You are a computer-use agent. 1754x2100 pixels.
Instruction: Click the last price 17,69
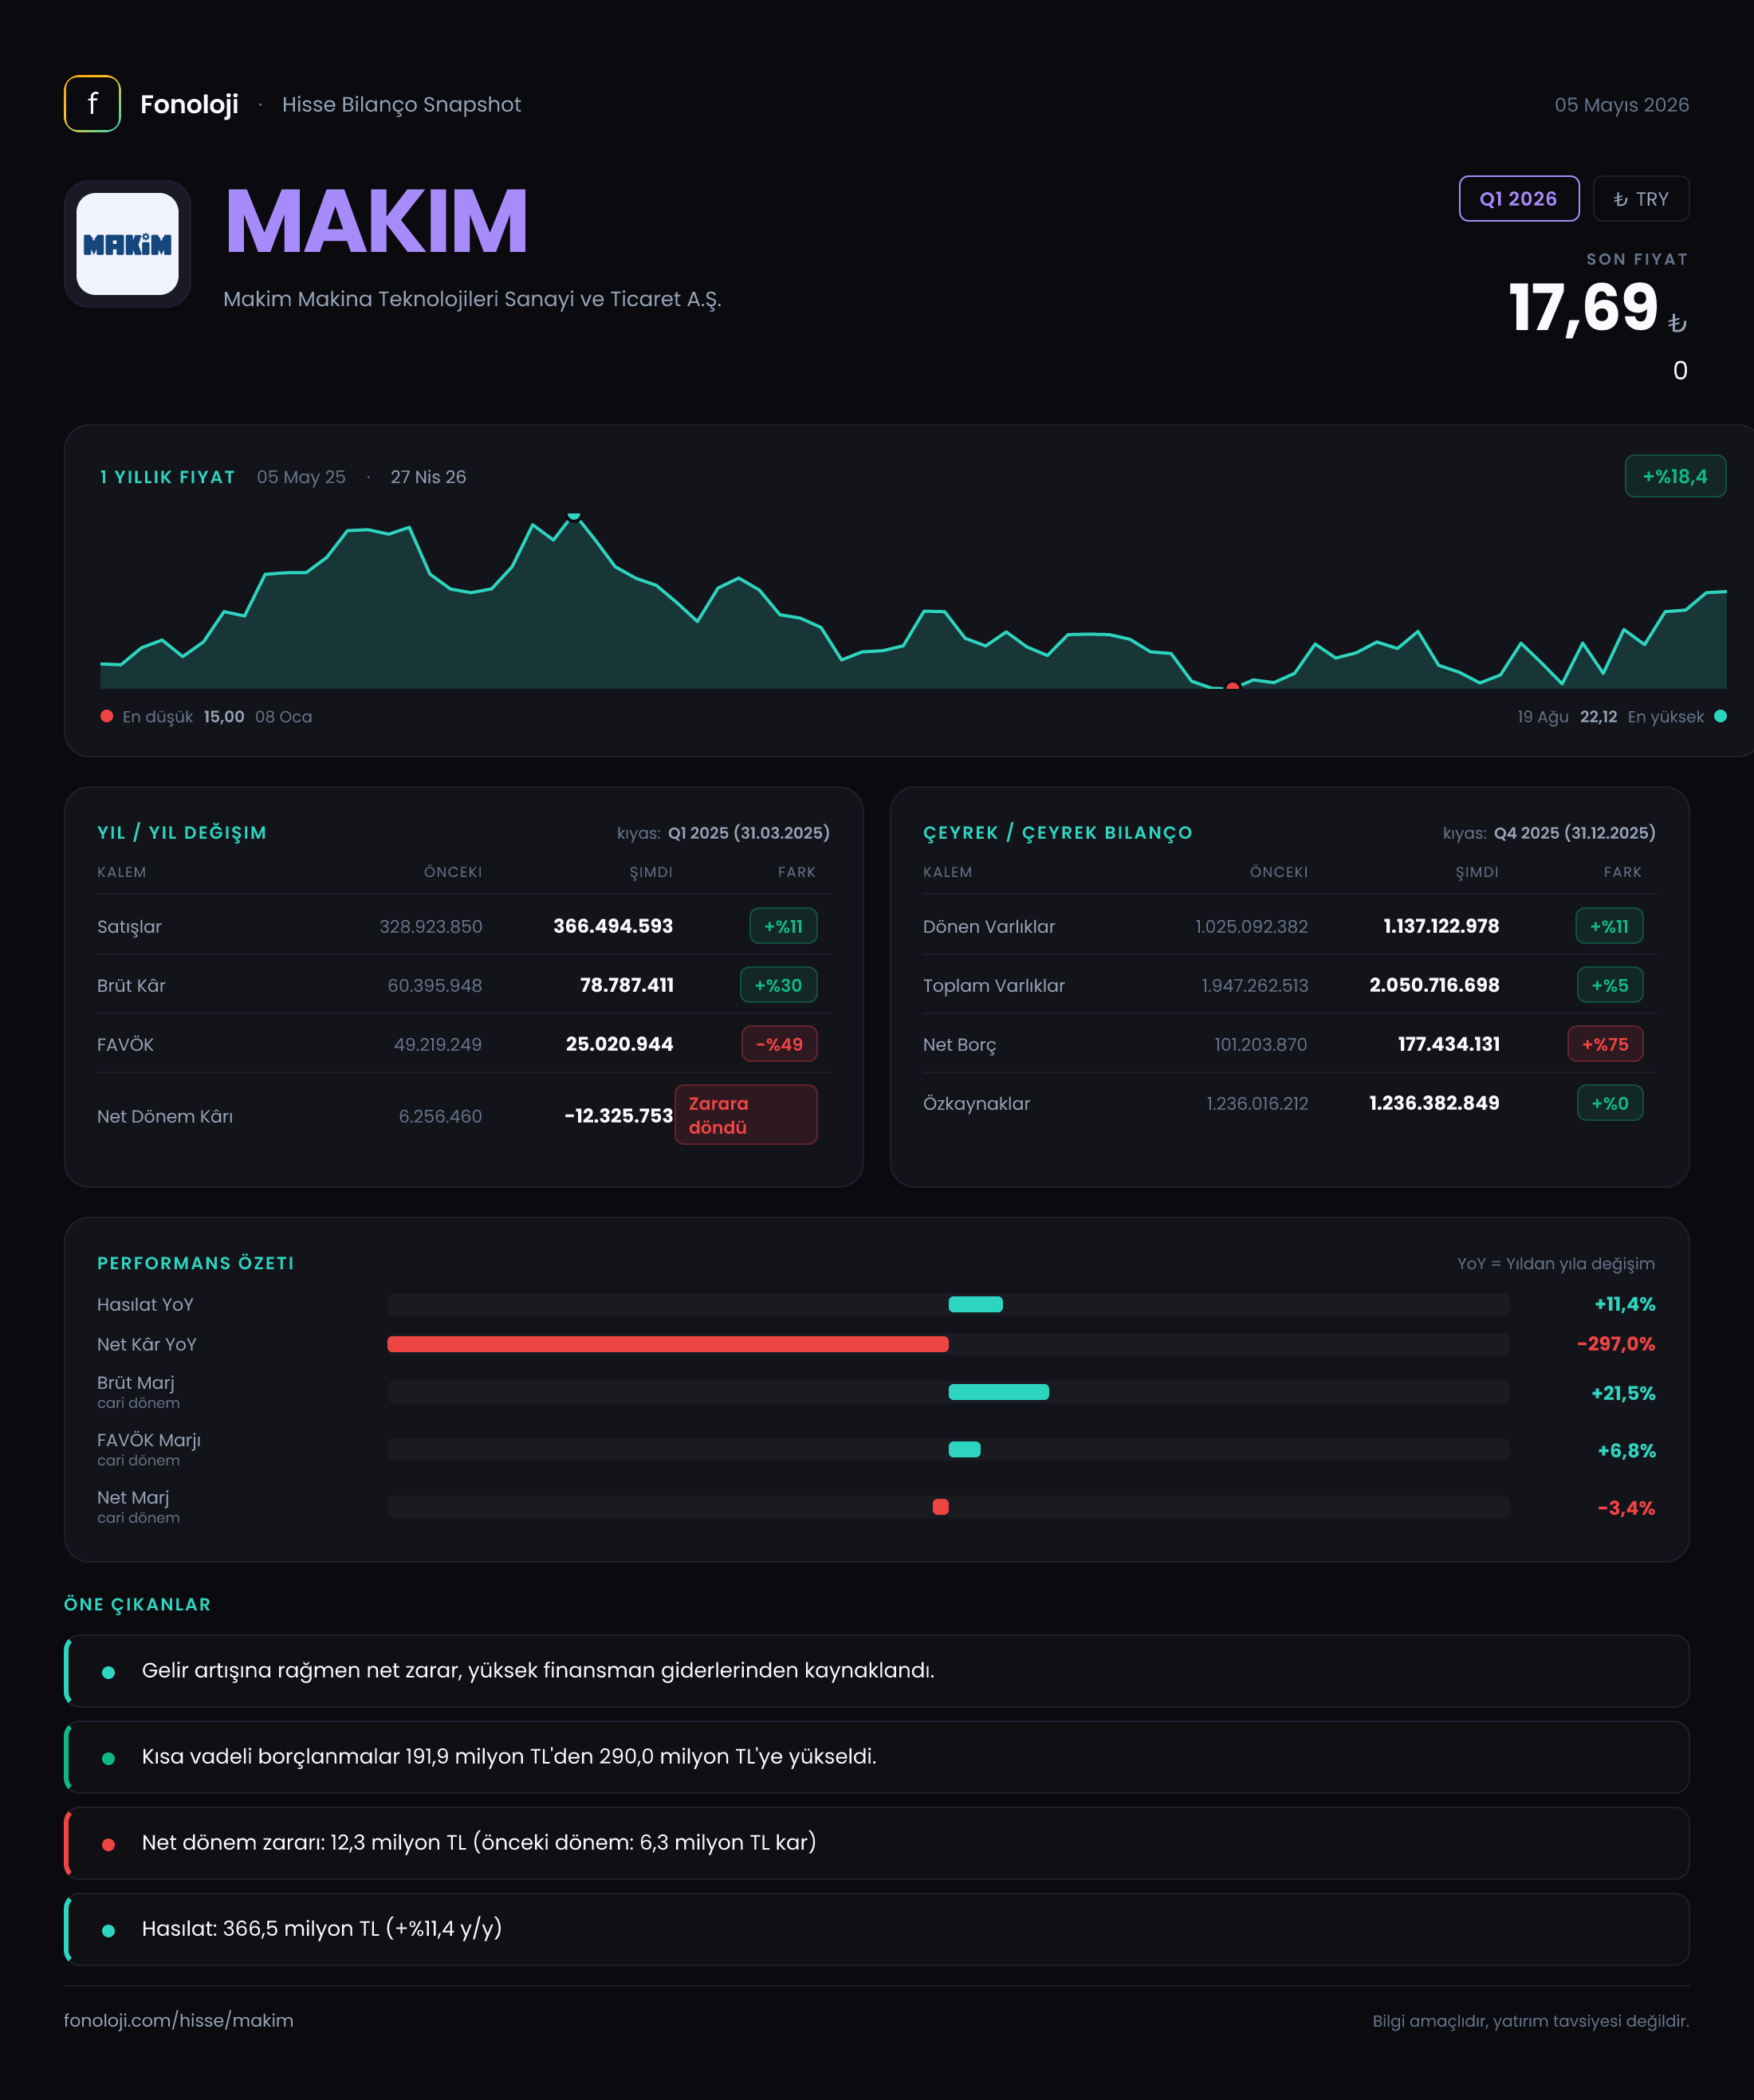[1583, 307]
